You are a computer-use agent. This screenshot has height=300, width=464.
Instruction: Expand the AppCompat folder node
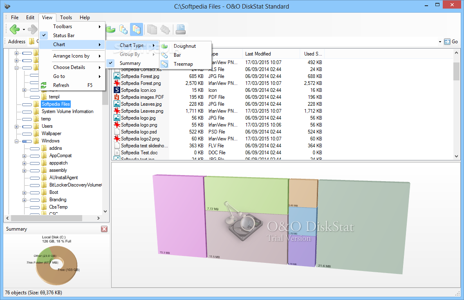[x=25, y=156]
